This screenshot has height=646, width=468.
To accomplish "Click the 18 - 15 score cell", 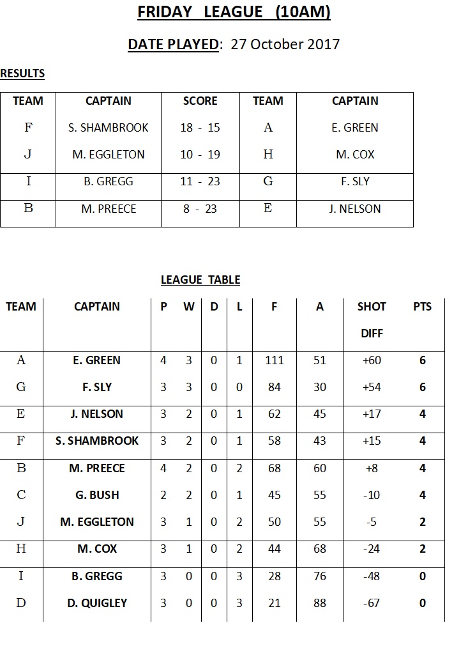I will (x=200, y=128).
